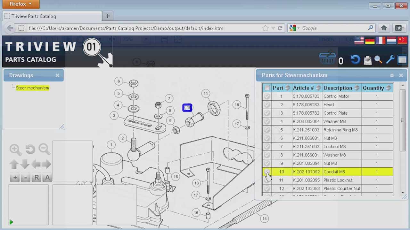Pan drawing up with the up arrow
The width and height of the screenshot is (410, 230).
tap(14, 164)
